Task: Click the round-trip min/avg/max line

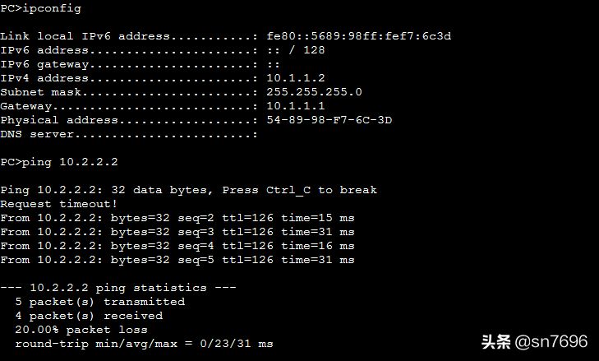Action: click(x=144, y=344)
